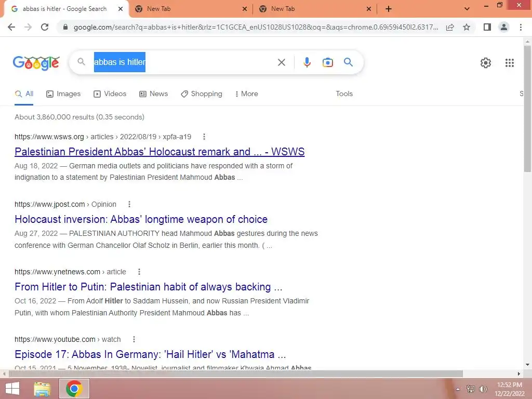The width and height of the screenshot is (532, 399).
Task: Open the volume tray icon
Action: [x=483, y=389]
